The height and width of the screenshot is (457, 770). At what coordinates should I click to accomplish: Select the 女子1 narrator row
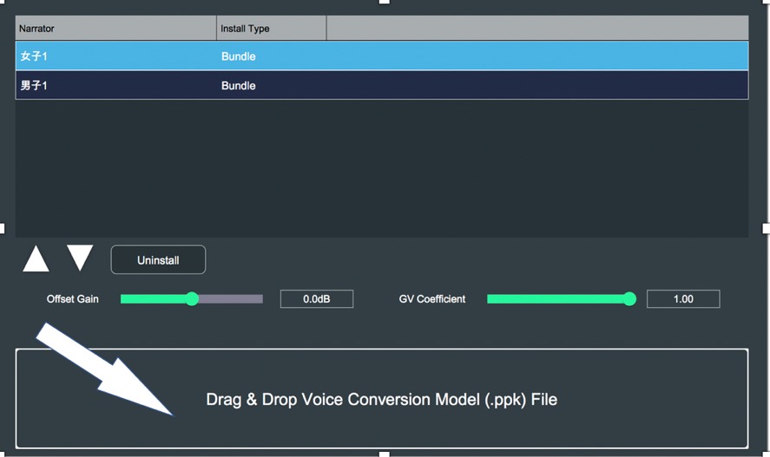click(x=33, y=56)
